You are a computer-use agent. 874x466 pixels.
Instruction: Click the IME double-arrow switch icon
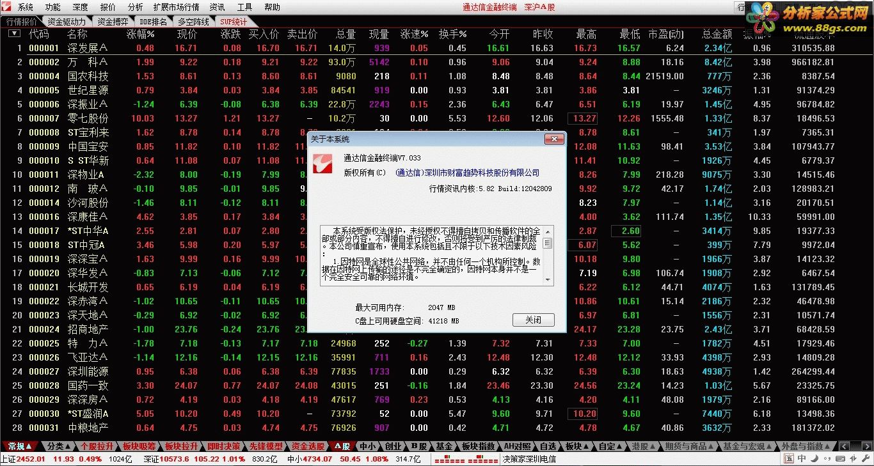pos(853,458)
